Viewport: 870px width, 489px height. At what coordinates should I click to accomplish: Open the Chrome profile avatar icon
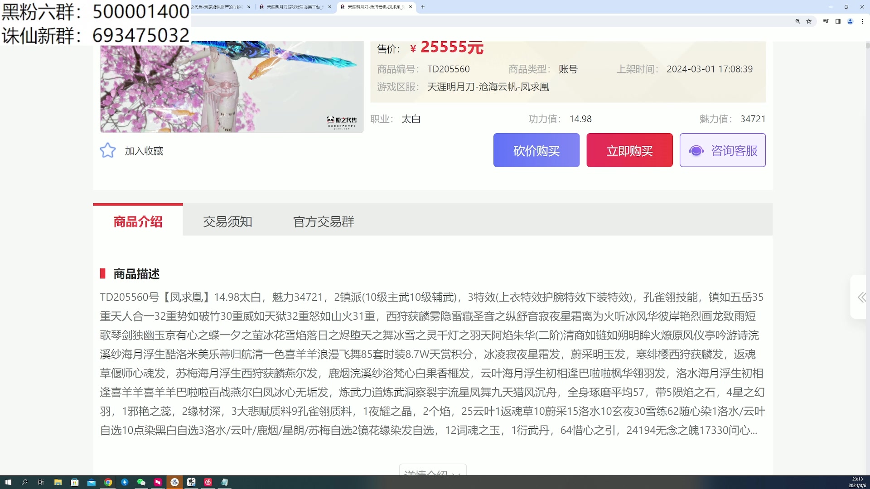851,21
